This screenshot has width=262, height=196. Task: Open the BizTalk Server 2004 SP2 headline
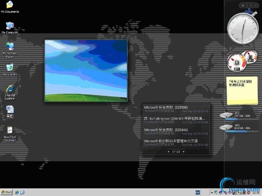tap(175, 118)
